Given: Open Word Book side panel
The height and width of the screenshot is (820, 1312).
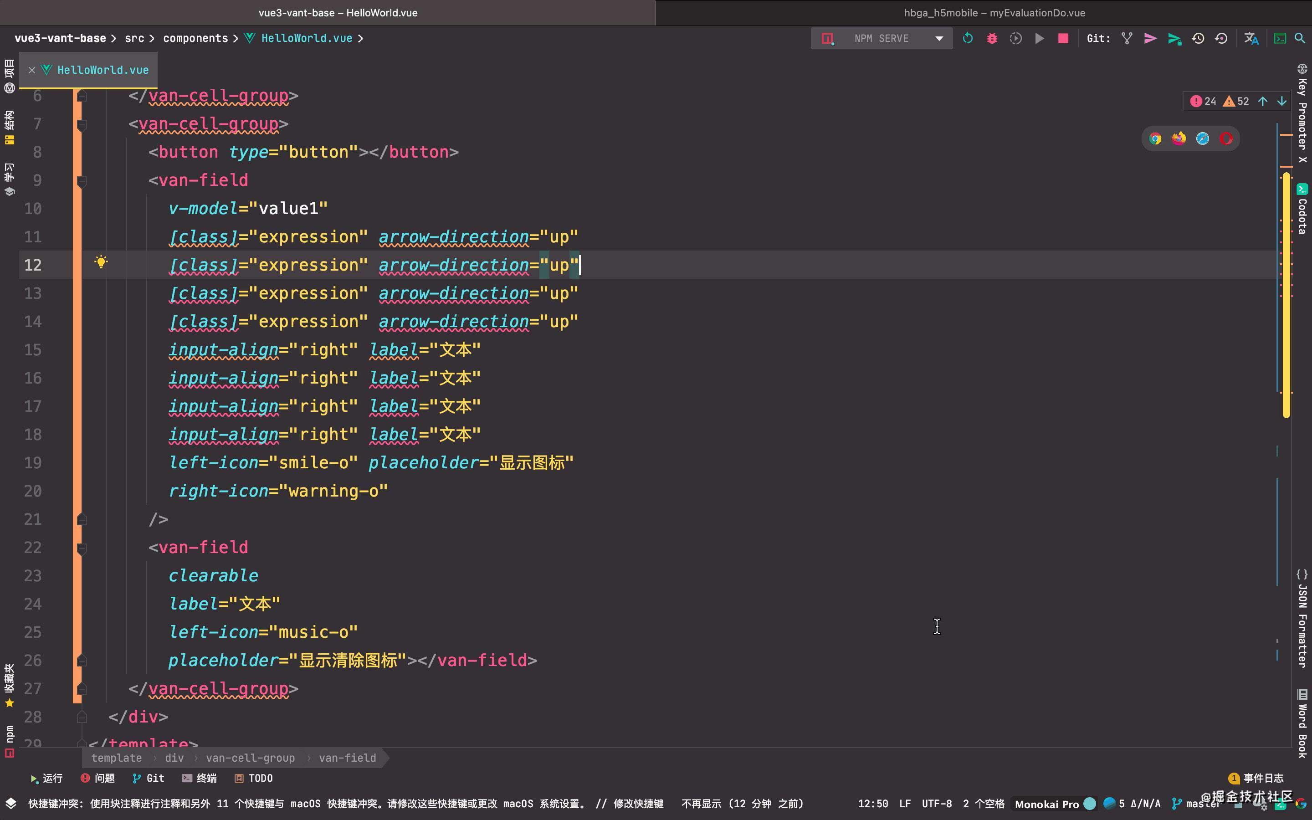Looking at the screenshot, I should 1302,723.
